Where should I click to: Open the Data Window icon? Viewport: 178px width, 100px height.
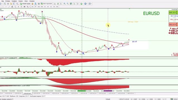coord(8,4)
